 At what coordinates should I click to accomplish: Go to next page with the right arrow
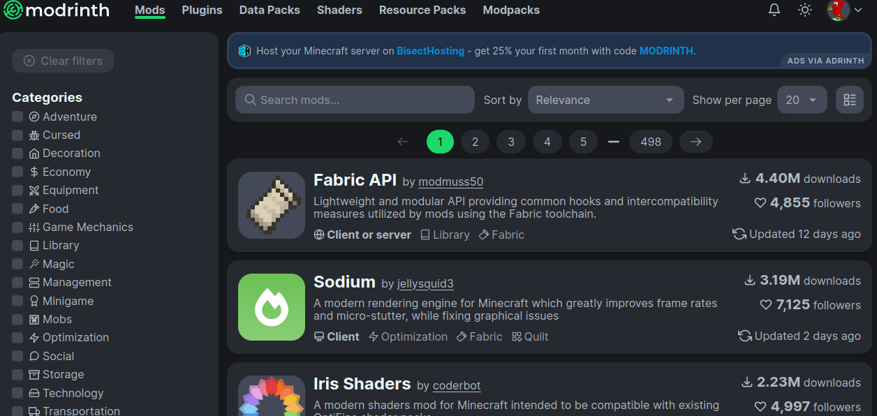[695, 142]
